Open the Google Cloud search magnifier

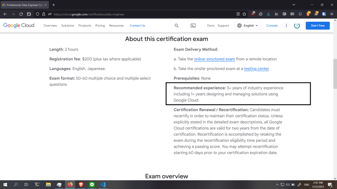tap(177, 25)
